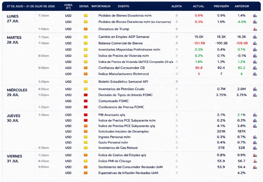Open chart icon for Balanza Comercial de Bienes
263x182 pixels.
tap(255, 43)
